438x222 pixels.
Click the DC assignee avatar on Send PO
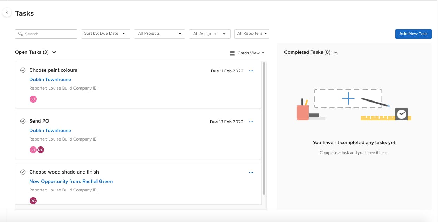click(41, 150)
